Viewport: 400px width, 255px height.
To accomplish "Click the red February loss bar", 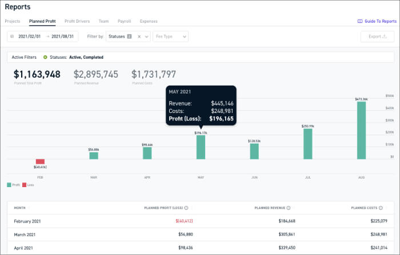I will tap(40, 161).
